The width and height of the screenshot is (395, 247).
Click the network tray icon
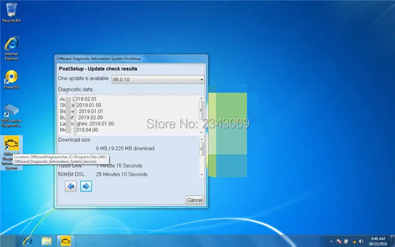coord(354,242)
